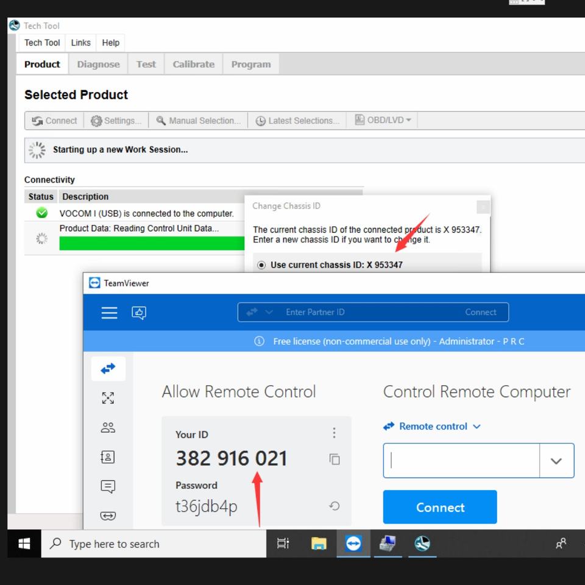Click the Windows Start button

coord(24,544)
